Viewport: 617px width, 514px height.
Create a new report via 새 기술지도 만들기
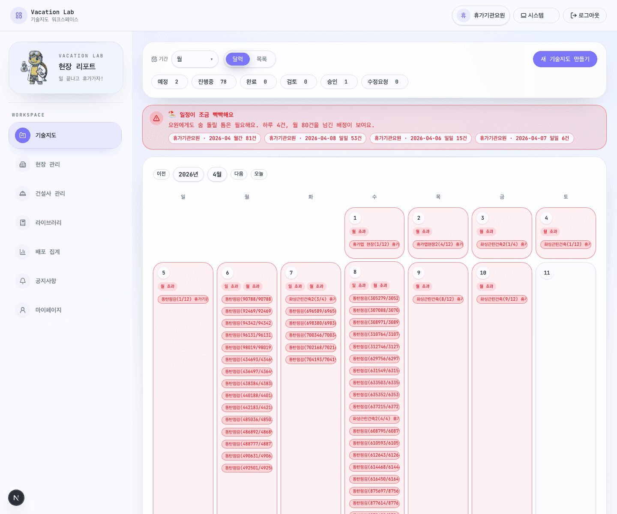tap(565, 59)
